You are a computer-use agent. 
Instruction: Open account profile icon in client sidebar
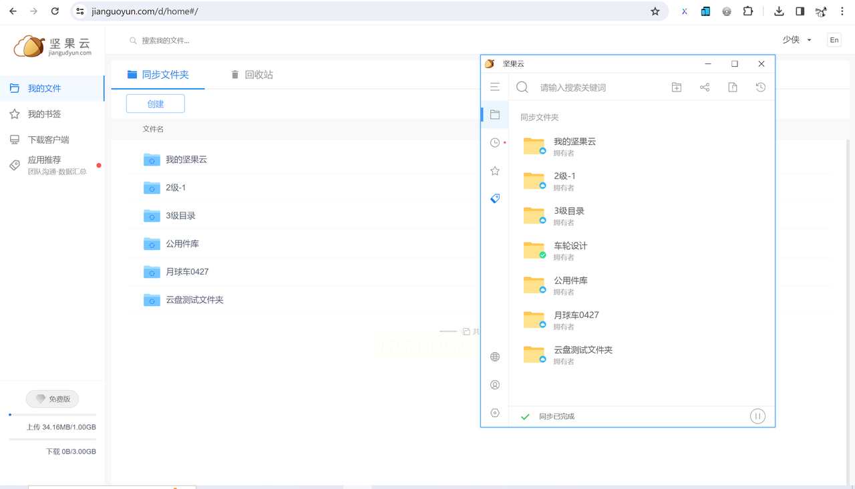(495, 385)
